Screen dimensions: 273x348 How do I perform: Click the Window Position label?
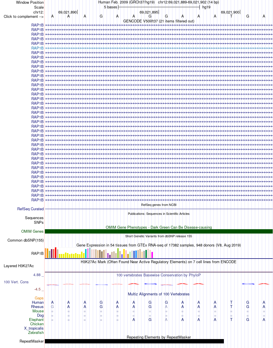tap(30, 2)
